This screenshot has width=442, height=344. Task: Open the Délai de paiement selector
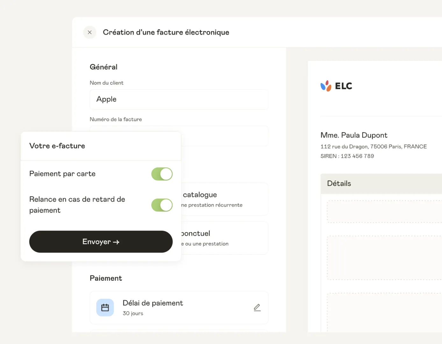click(x=179, y=307)
